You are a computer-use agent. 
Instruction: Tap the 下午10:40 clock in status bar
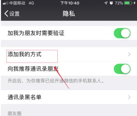(70, 3)
